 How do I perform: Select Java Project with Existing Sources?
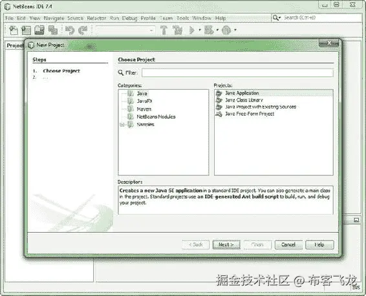[261, 107]
